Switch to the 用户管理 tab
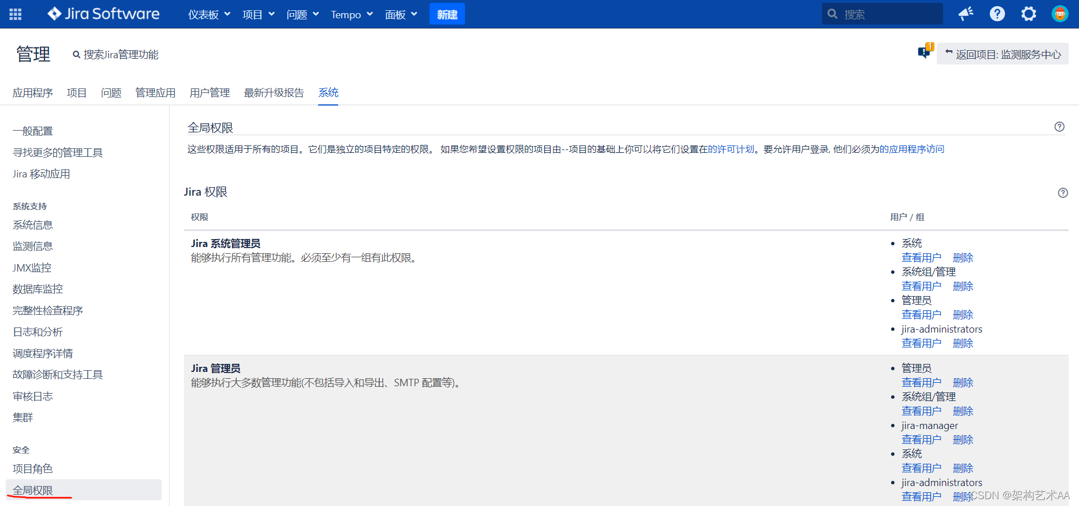This screenshot has height=506, width=1079. coord(210,93)
